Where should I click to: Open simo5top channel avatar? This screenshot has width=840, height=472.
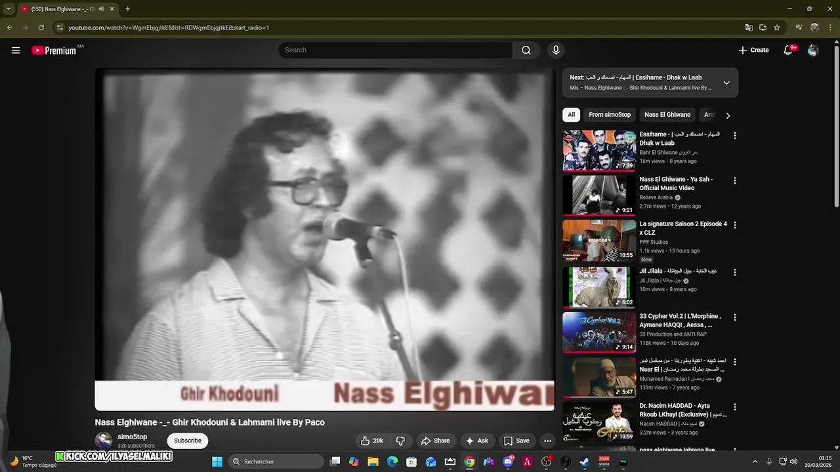tap(104, 441)
